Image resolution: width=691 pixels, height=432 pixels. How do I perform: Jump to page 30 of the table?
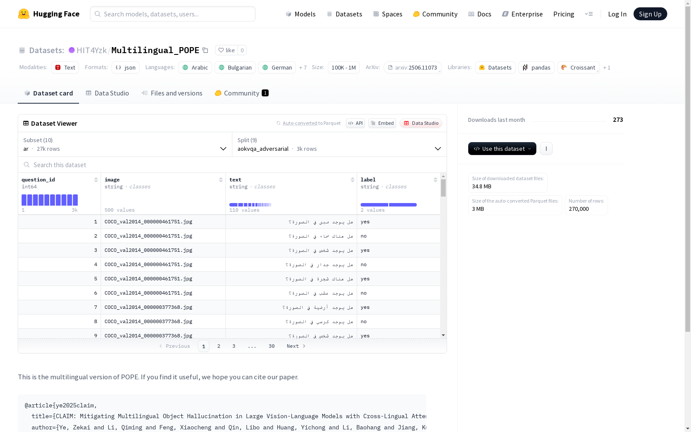[x=272, y=346]
